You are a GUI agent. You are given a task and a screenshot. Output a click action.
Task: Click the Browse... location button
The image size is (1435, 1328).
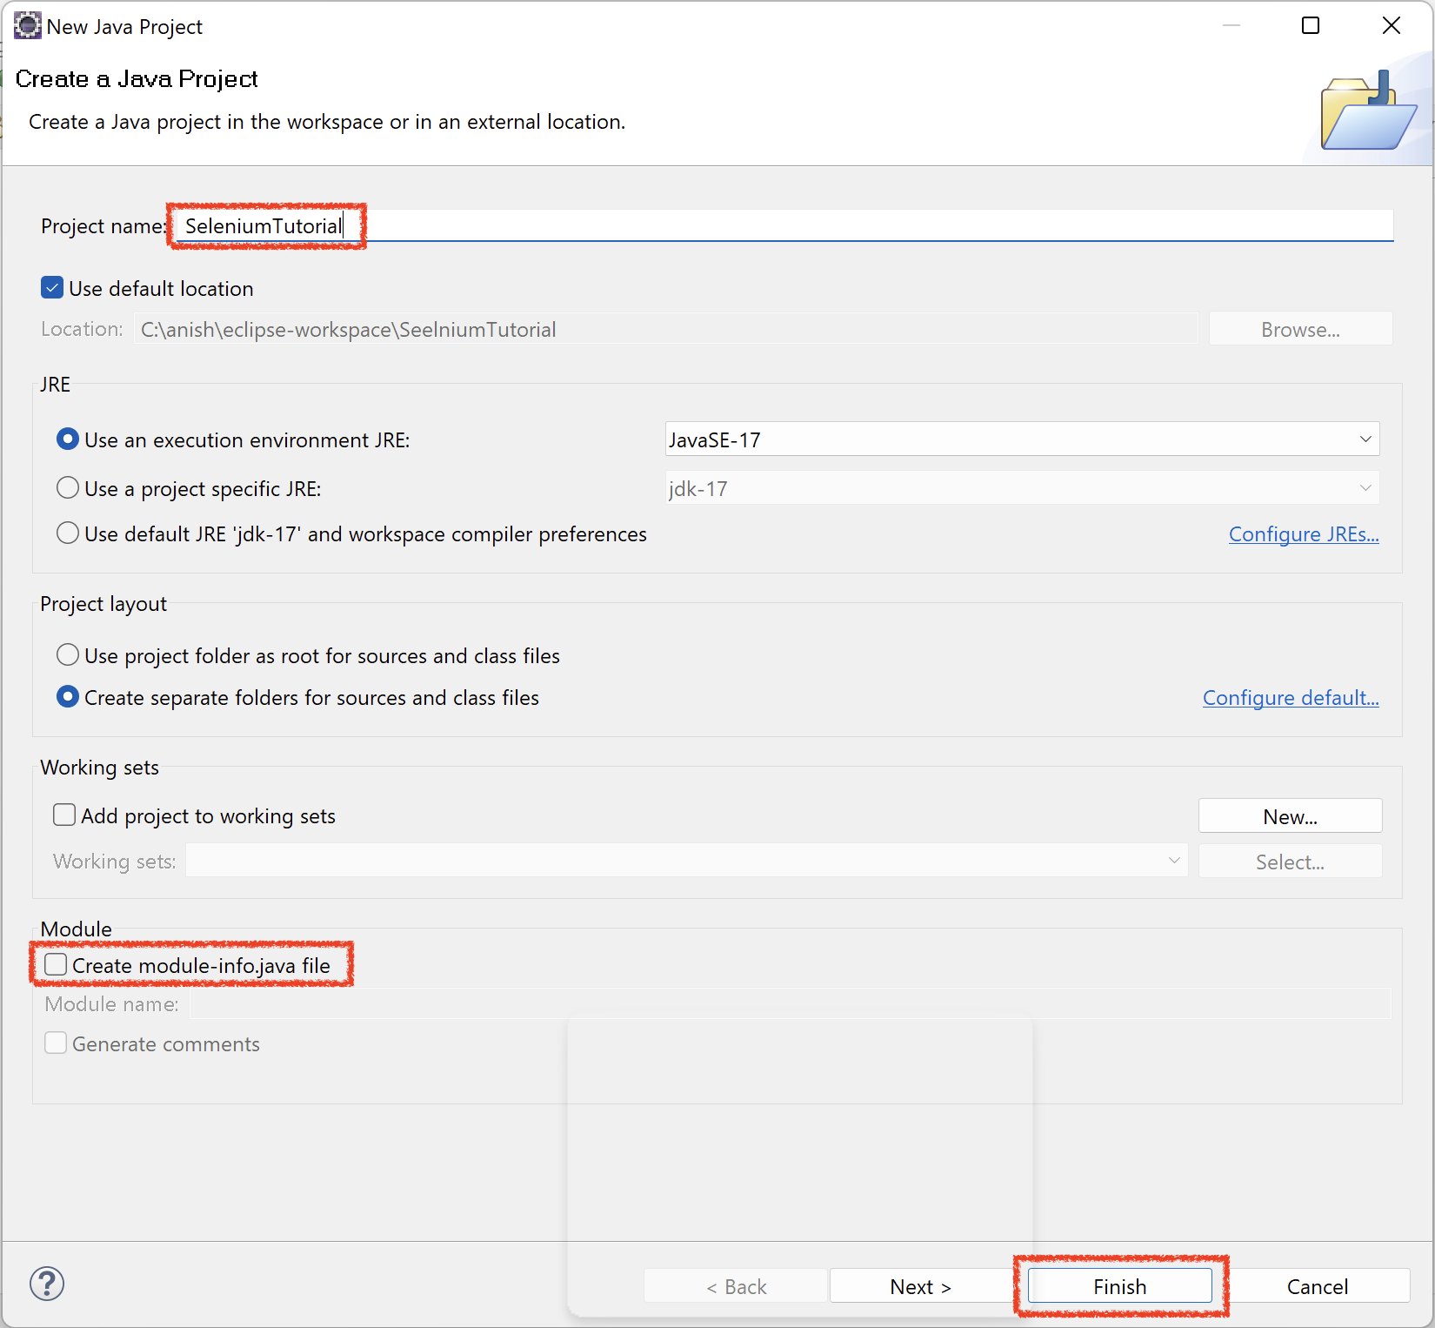click(1300, 329)
